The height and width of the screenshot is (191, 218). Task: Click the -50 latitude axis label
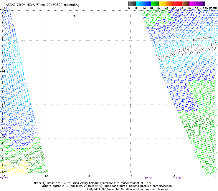click(3, 172)
